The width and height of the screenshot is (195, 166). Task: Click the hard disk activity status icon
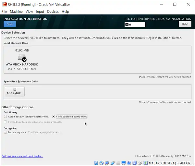pyautogui.click(x=96, y=163)
